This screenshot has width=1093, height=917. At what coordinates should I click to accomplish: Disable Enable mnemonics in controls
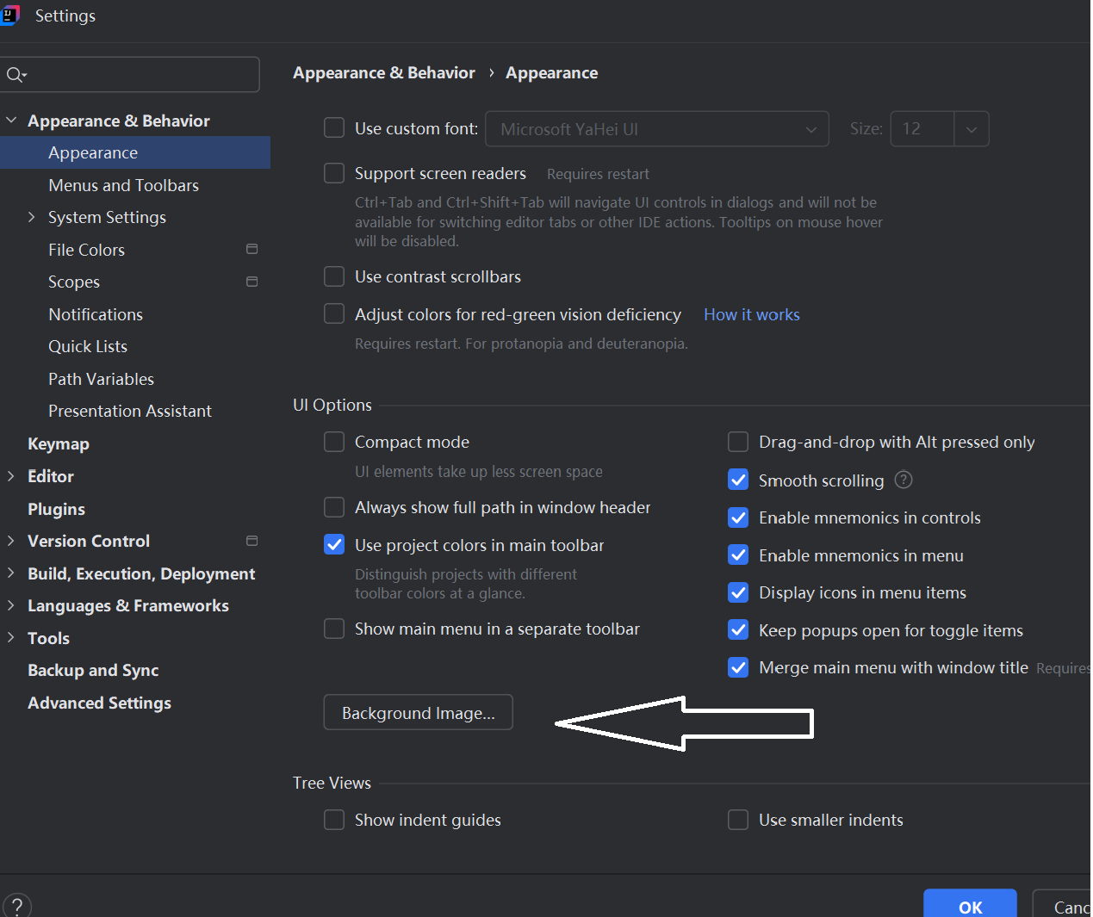[738, 517]
